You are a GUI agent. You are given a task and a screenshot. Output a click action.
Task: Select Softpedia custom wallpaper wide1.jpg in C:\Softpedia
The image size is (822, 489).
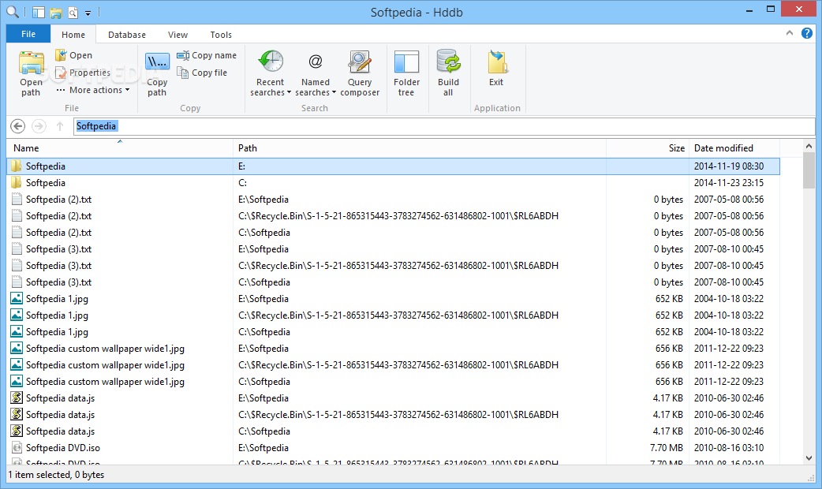pos(393,382)
